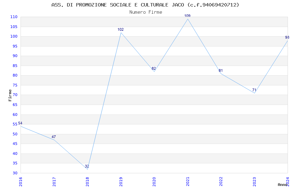Click y-axis value 85

coord(15,66)
